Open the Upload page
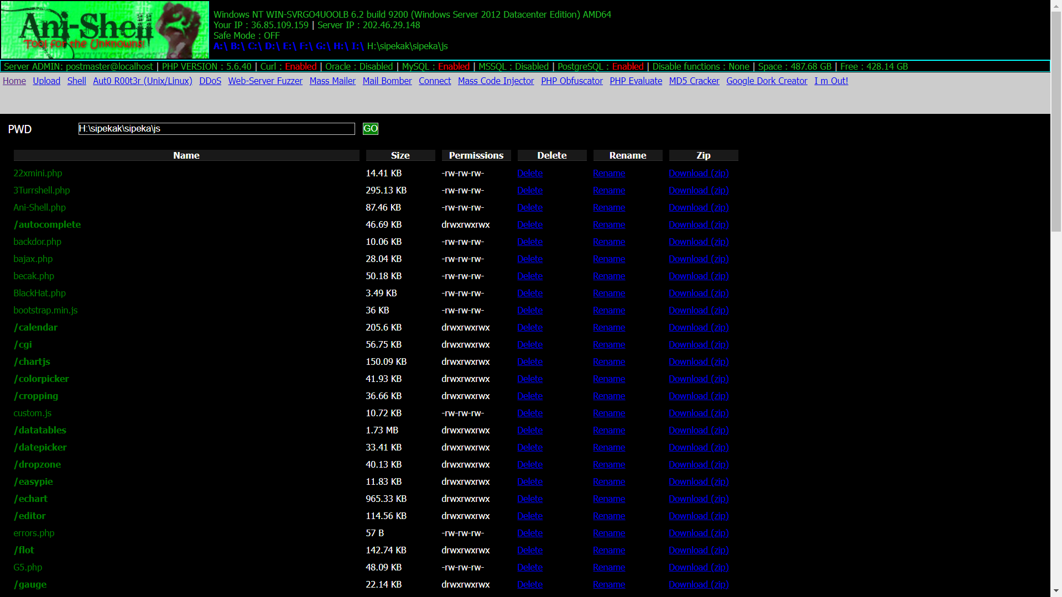Image resolution: width=1062 pixels, height=597 pixels. pyautogui.click(x=46, y=81)
